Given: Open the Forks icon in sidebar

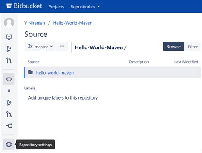Looking at the screenshot, I should point(9,126).
